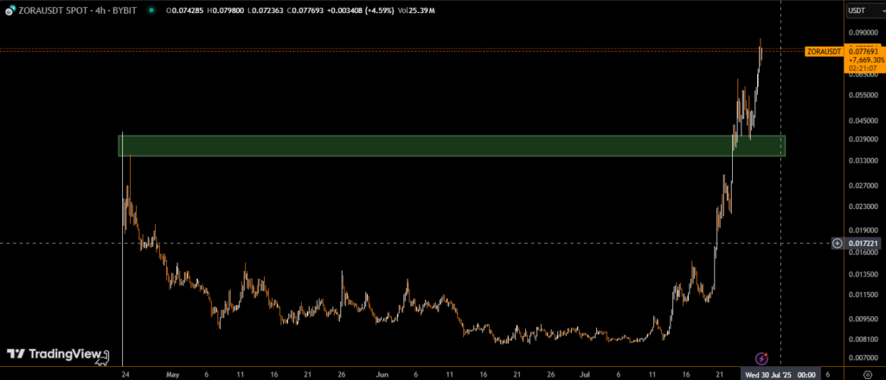Viewport: 886px width, 380px height.
Task: Click the 0.090000 price scale level
Action: coord(862,34)
